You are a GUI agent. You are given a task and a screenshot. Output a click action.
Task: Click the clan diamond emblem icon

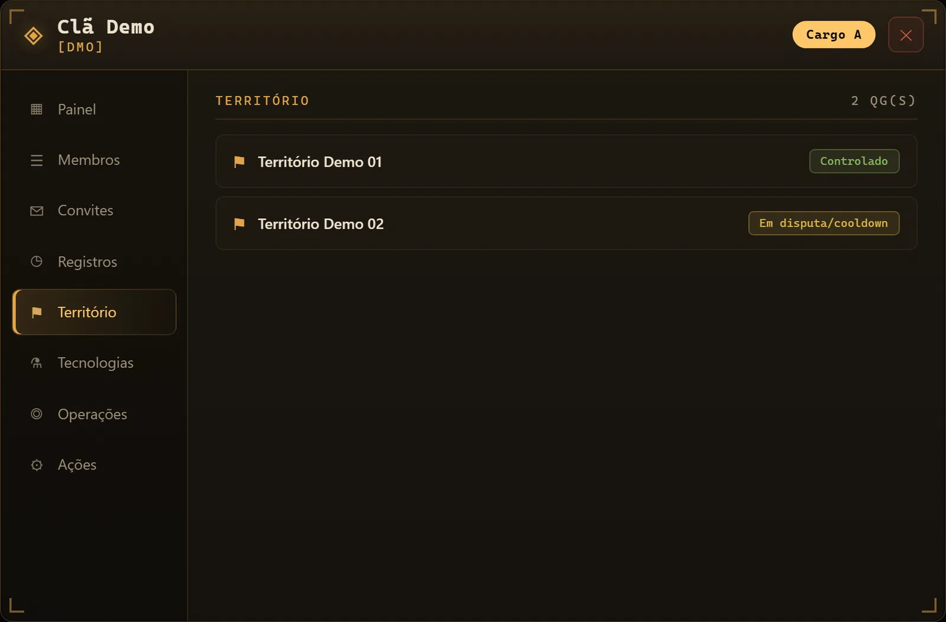(x=33, y=35)
